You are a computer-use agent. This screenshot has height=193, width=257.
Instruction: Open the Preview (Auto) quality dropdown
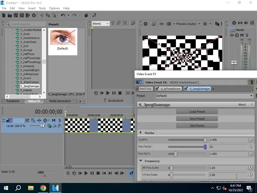(199, 24)
